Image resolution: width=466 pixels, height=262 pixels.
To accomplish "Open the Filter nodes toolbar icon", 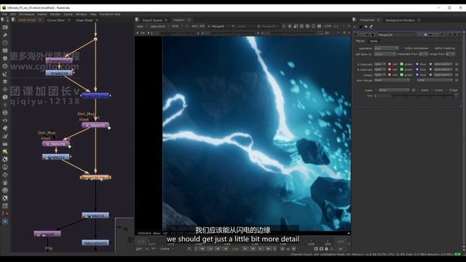I will point(5,66).
